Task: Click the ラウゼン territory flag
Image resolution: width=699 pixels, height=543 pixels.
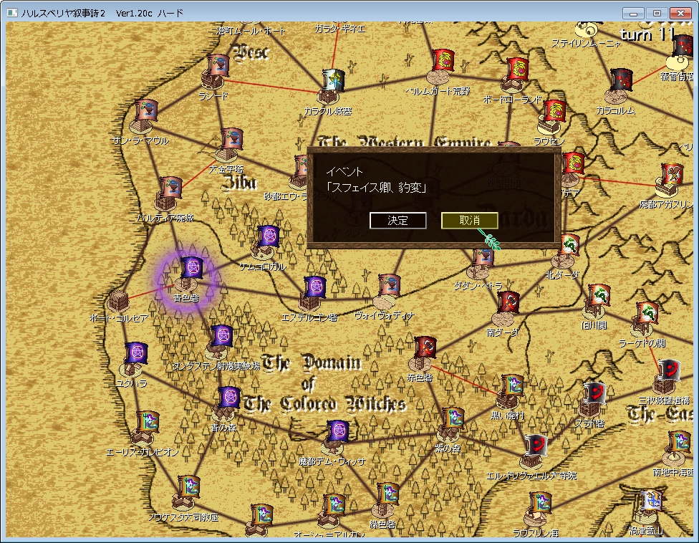Action: pyautogui.click(x=555, y=112)
